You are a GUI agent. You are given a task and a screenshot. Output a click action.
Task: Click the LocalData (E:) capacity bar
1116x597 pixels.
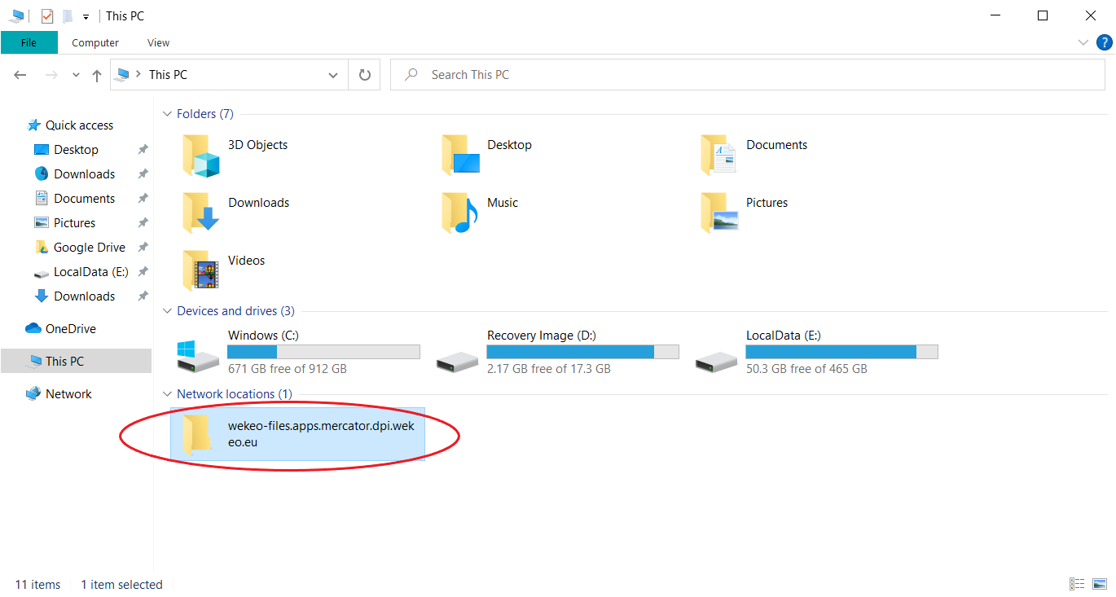(841, 352)
